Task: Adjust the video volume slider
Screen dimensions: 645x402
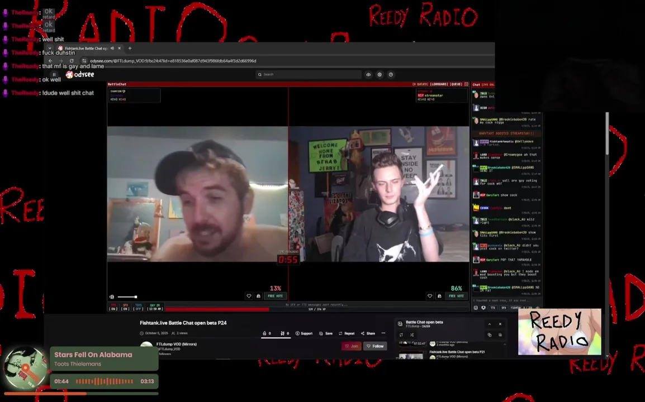Action: [x=127, y=297]
